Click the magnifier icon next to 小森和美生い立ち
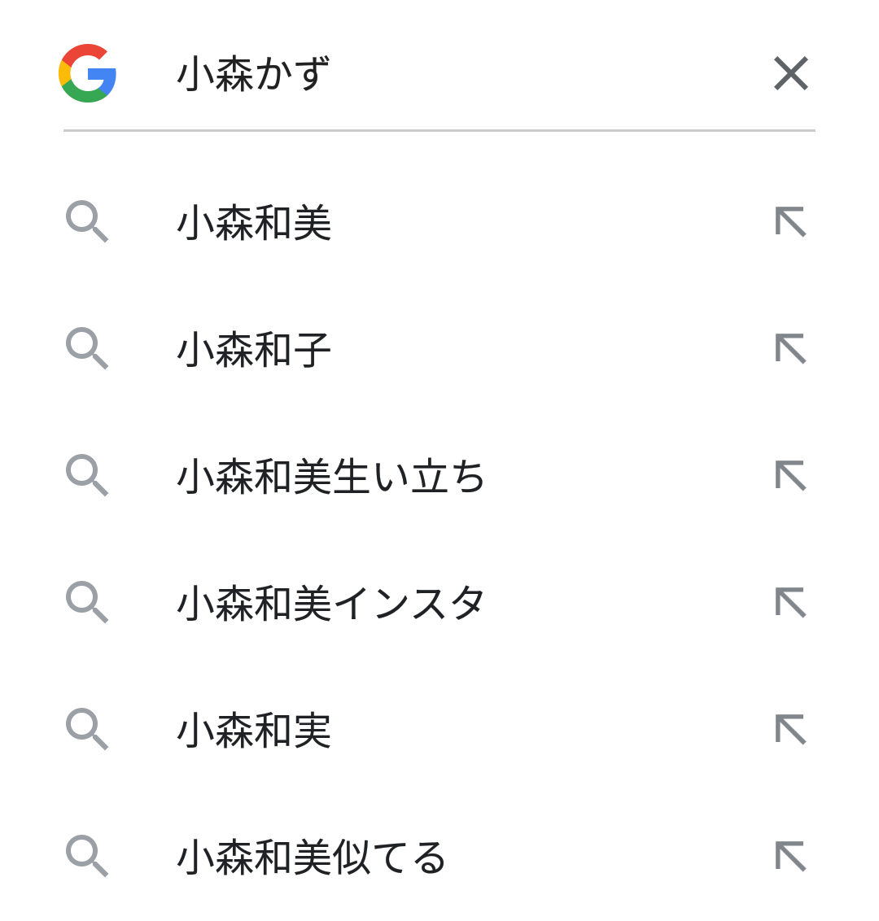 (x=87, y=475)
